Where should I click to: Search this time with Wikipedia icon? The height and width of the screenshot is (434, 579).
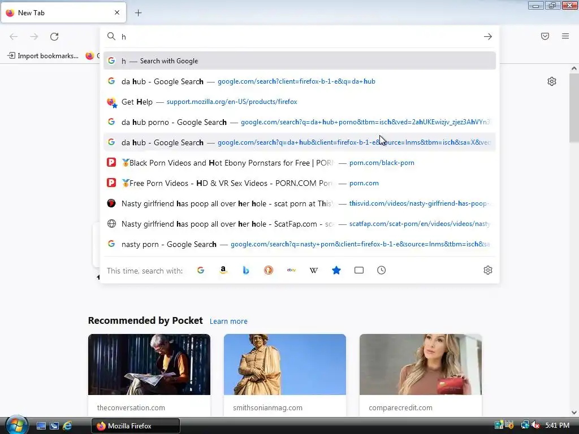pos(314,270)
